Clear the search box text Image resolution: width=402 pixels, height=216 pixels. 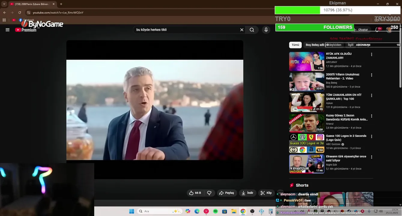(242, 30)
